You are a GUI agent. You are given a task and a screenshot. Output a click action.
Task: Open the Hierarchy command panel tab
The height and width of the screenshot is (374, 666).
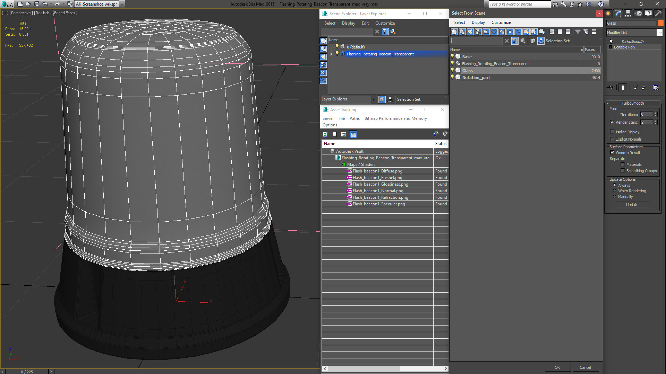click(x=628, y=14)
